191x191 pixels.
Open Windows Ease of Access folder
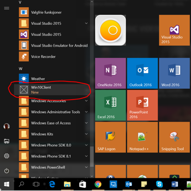coord(53,123)
